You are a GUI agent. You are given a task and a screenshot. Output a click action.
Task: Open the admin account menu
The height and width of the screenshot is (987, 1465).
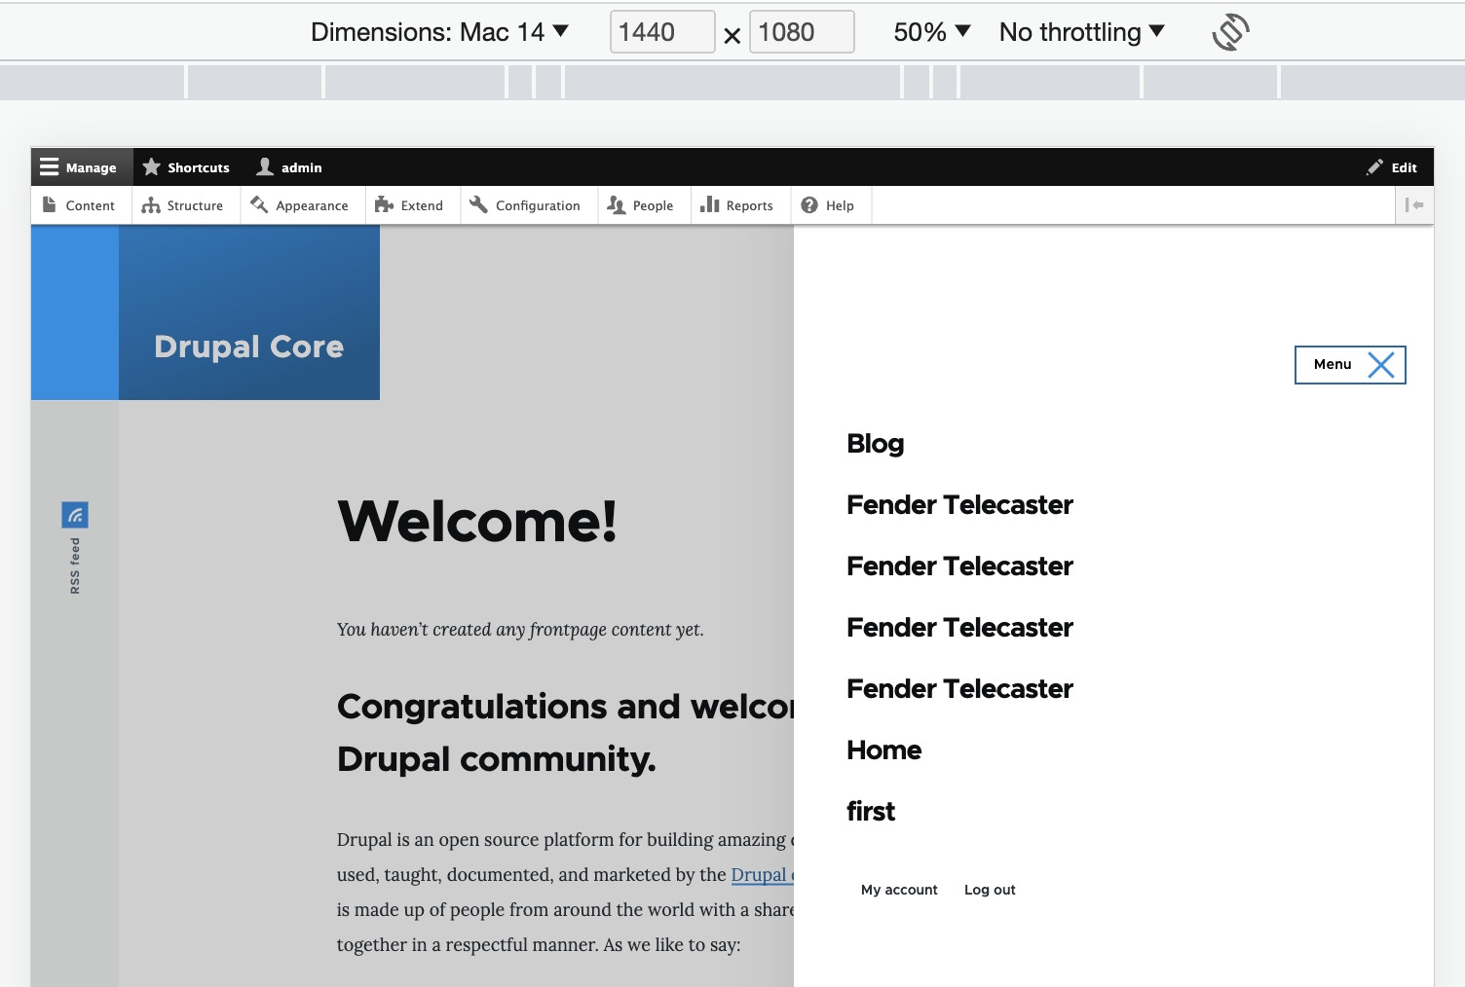point(288,166)
